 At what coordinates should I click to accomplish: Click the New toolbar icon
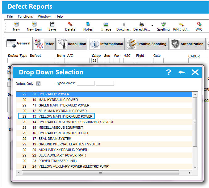click(16, 24)
